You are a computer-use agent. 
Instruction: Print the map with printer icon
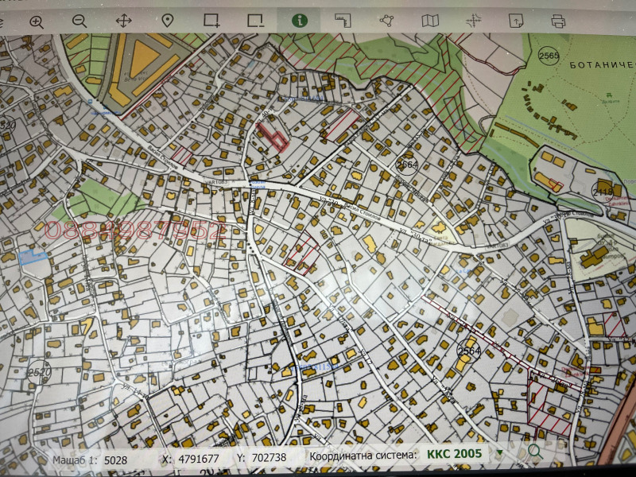[x=558, y=21]
